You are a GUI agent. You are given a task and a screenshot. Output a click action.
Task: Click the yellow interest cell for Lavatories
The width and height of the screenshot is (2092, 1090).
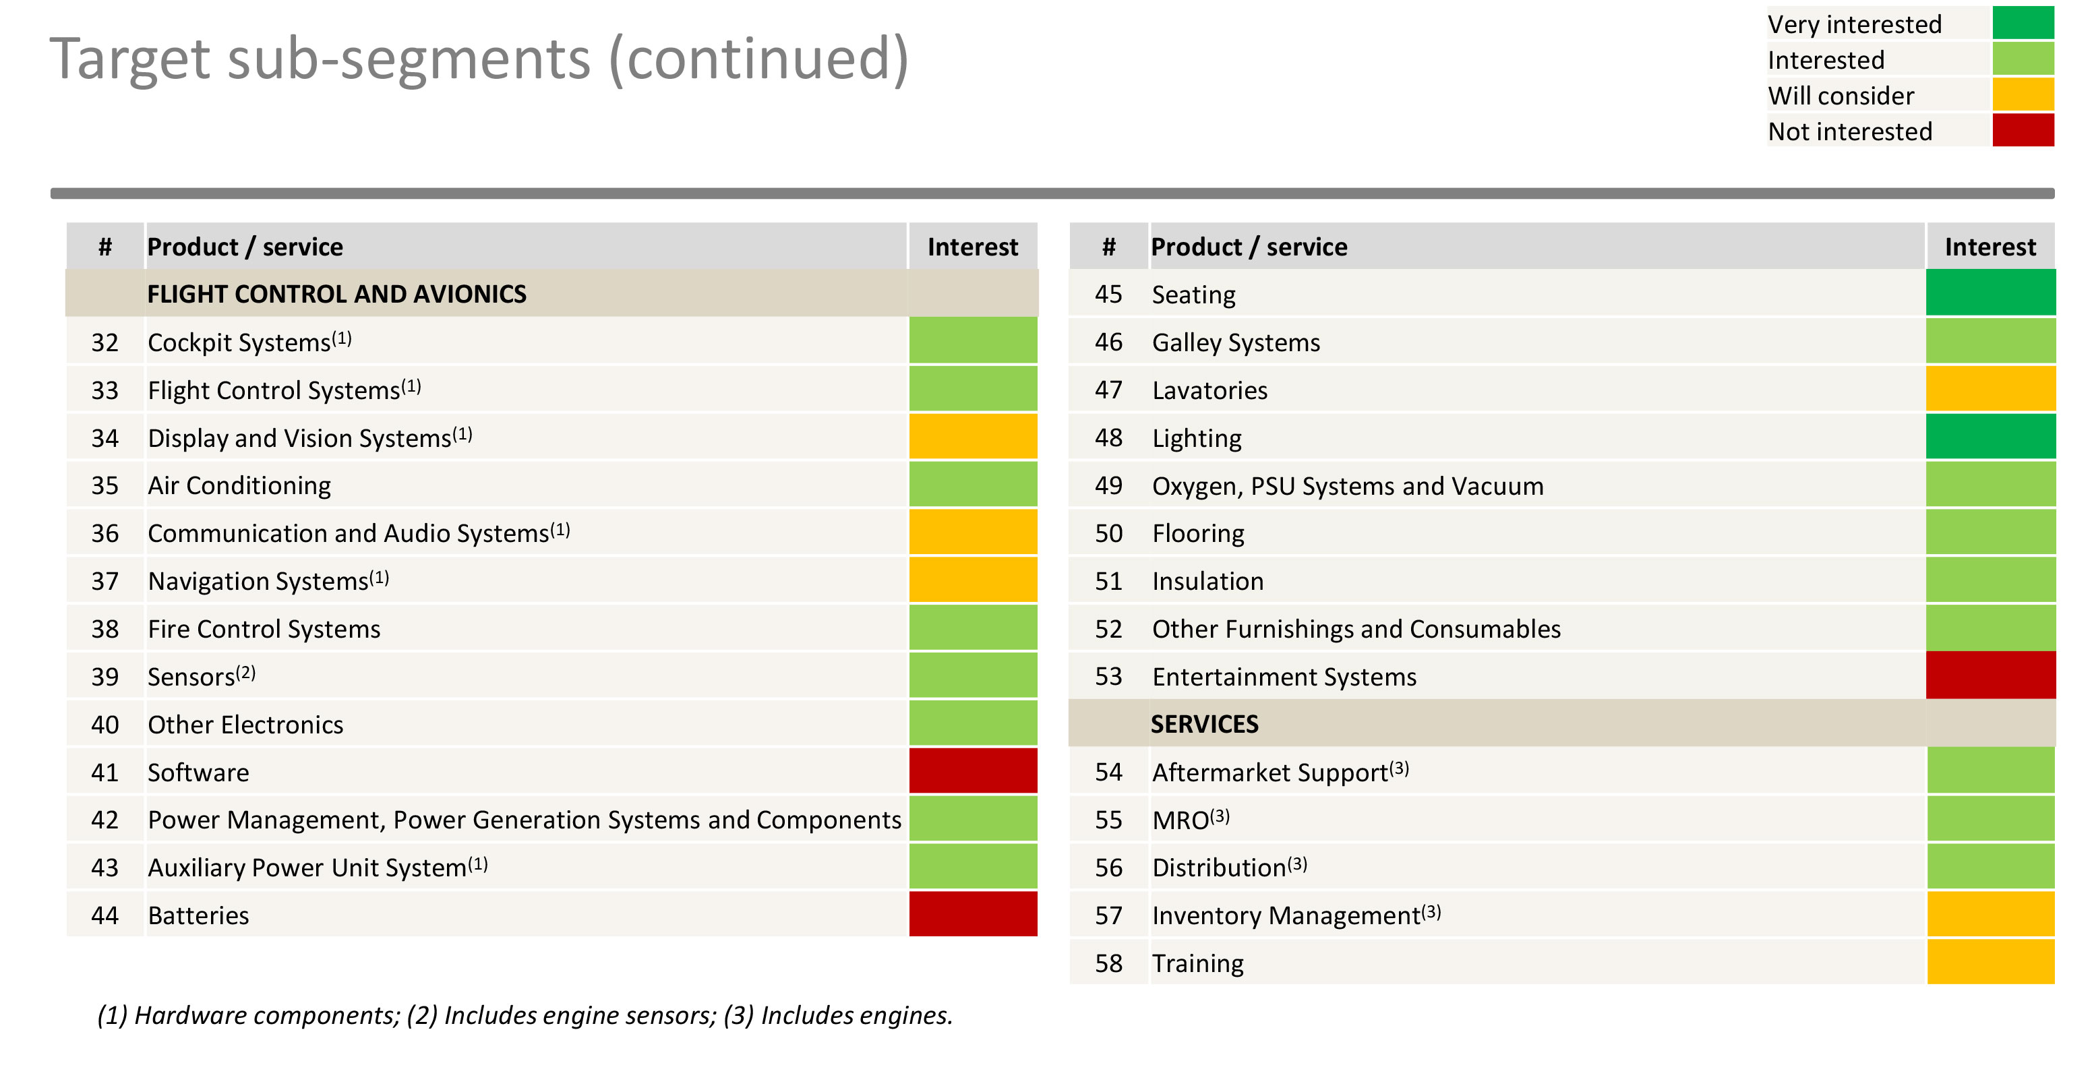(1990, 389)
